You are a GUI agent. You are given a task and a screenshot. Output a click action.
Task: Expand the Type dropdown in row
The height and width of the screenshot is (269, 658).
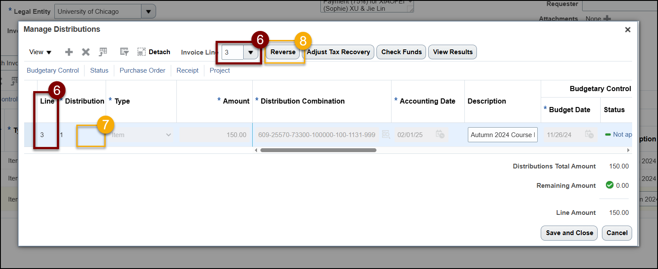pos(168,135)
